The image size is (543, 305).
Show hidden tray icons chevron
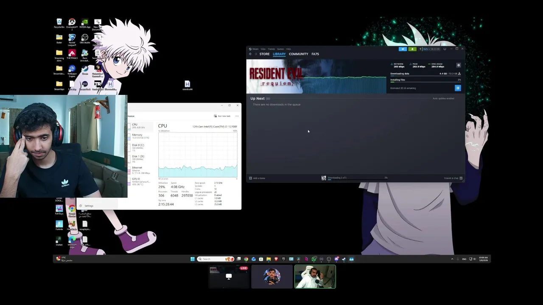click(x=452, y=259)
